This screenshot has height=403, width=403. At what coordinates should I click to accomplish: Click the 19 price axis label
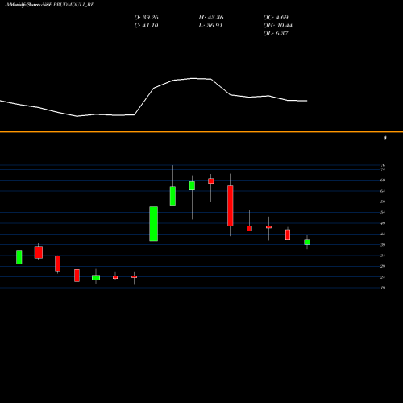[x=383, y=288]
